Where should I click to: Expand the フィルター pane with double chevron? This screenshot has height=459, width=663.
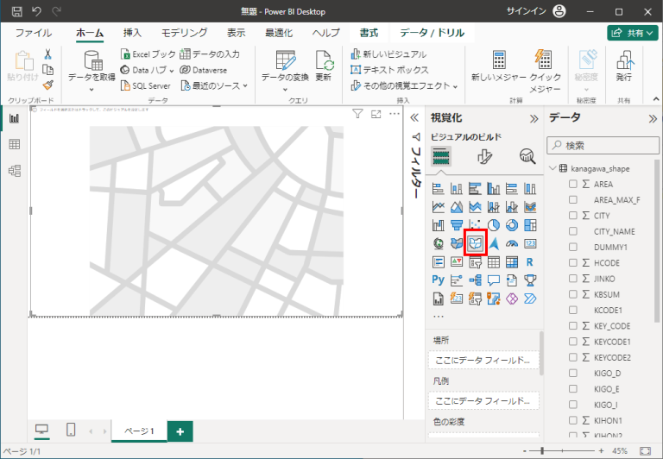(414, 118)
